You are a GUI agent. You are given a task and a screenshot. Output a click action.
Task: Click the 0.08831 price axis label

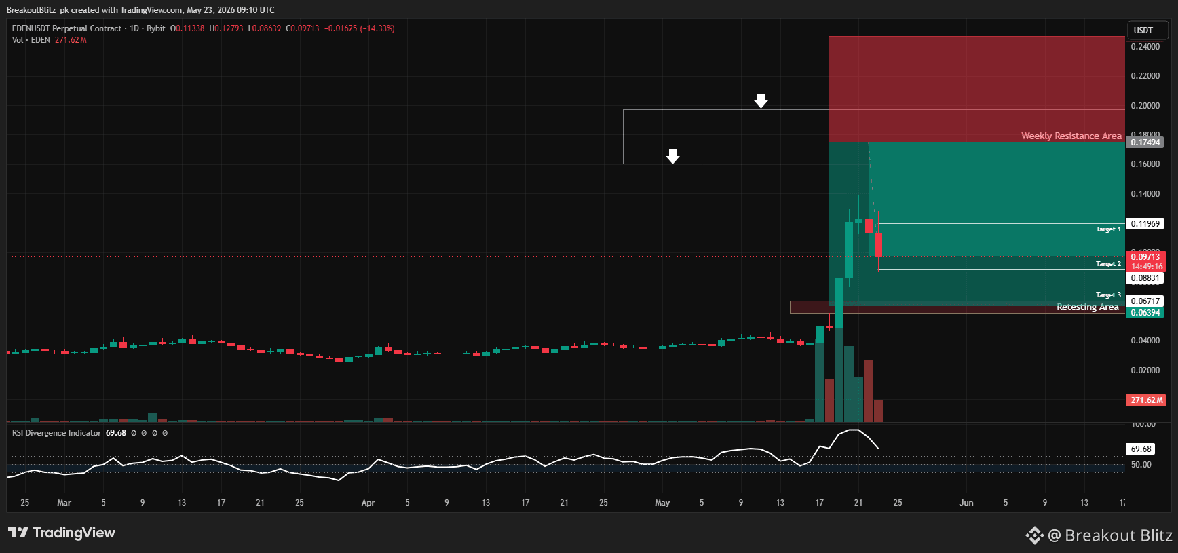click(1145, 278)
